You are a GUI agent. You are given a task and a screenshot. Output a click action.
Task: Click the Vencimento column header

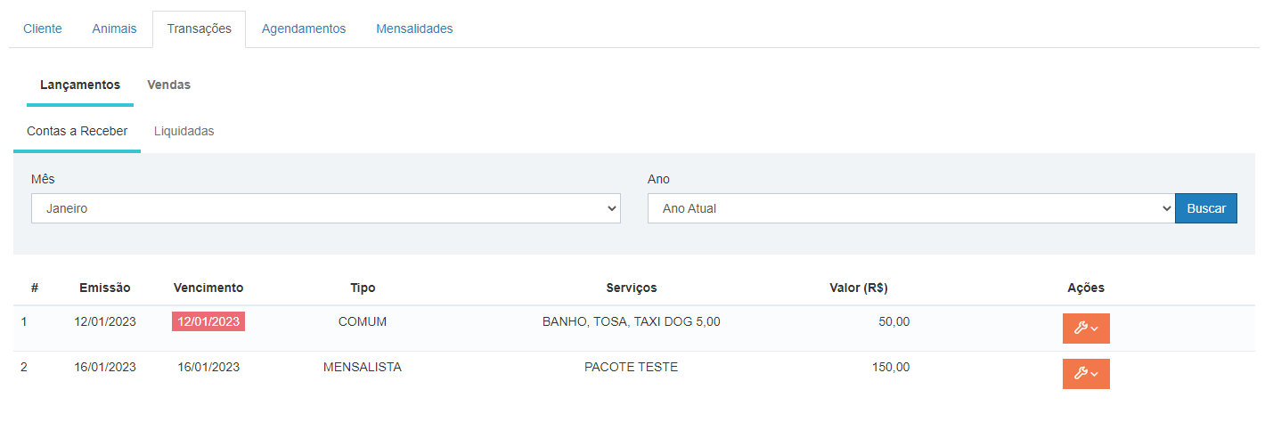[x=208, y=288]
